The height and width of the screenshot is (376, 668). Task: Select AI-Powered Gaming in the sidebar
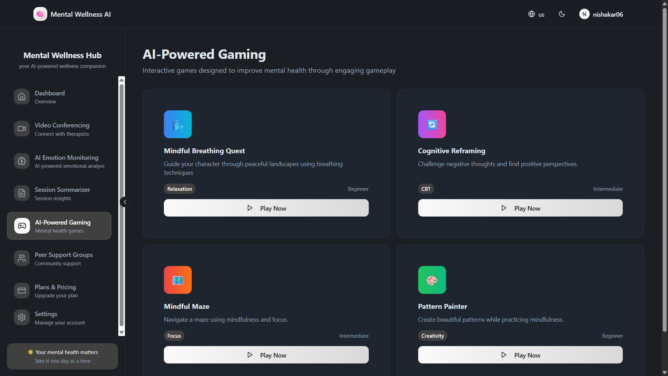coord(59,226)
